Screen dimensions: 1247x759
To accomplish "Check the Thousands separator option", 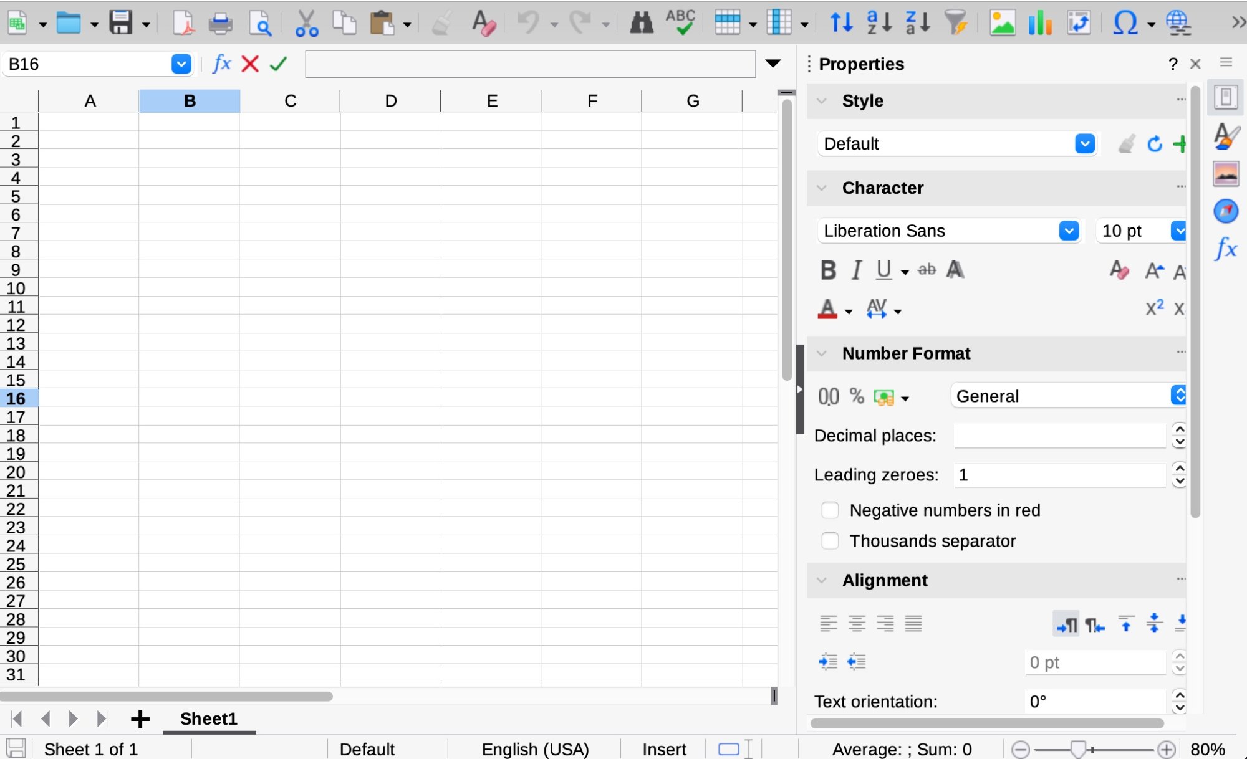I will [x=830, y=541].
